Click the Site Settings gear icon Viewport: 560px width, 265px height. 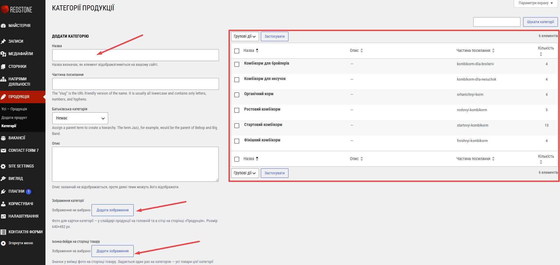click(3, 166)
